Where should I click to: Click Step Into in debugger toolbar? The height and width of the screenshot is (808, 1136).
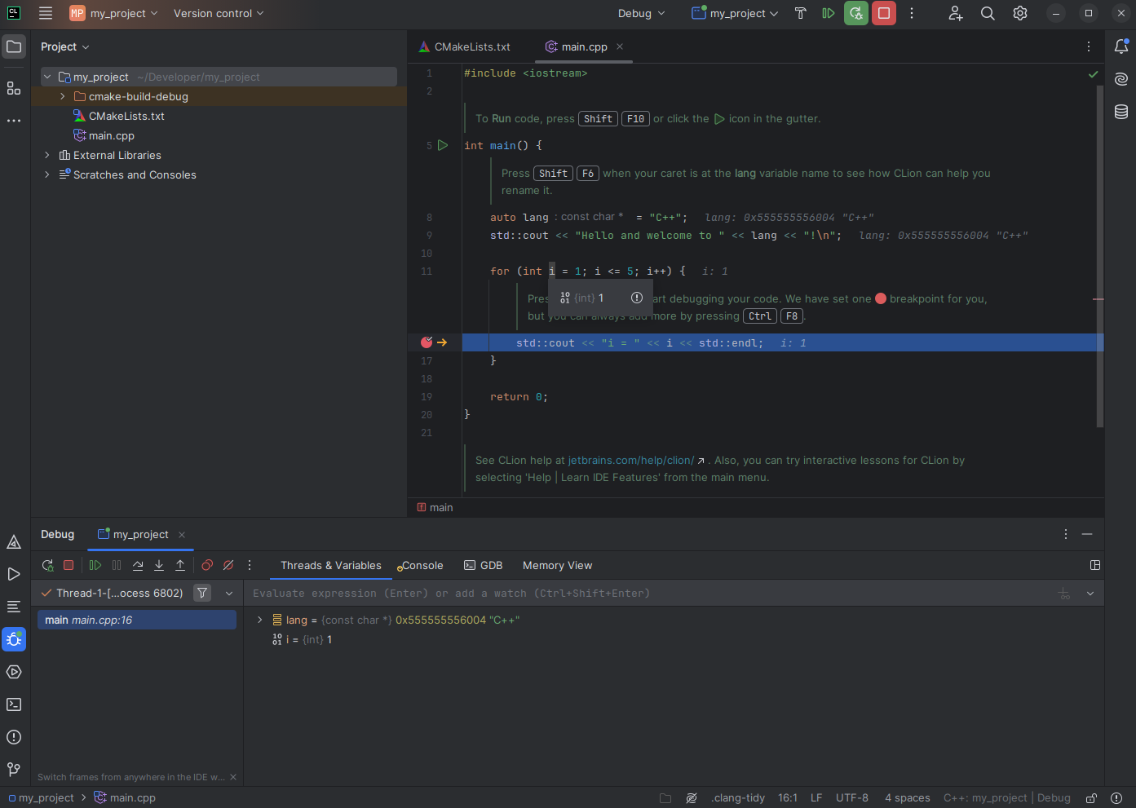159,565
